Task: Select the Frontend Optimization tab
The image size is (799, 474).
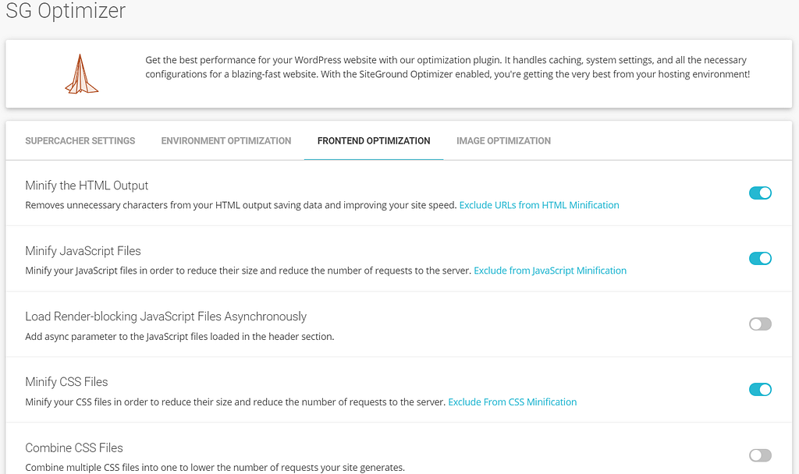Action: tap(374, 141)
